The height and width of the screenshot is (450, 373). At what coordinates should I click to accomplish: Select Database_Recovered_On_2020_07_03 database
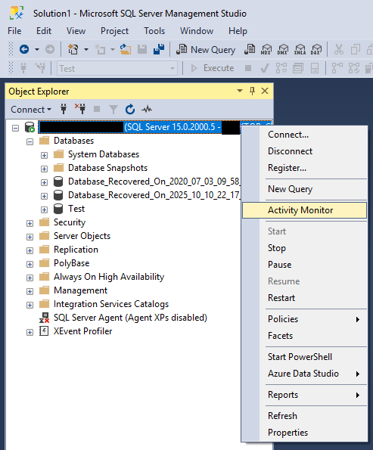pos(154,182)
